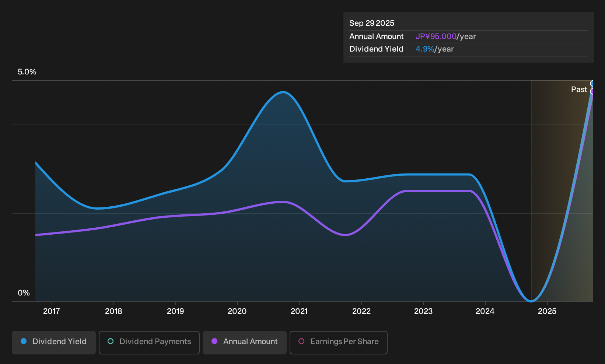
Task: Click the 2023 x-axis label
Action: click(423, 311)
